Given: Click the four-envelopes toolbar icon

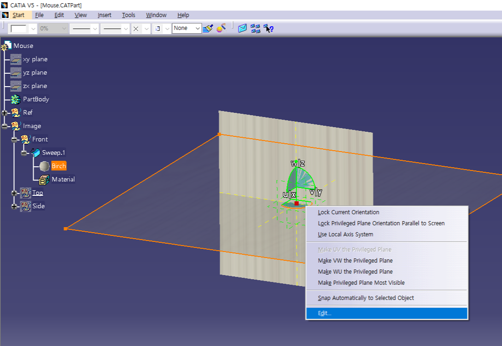Looking at the screenshot, I should tap(256, 29).
